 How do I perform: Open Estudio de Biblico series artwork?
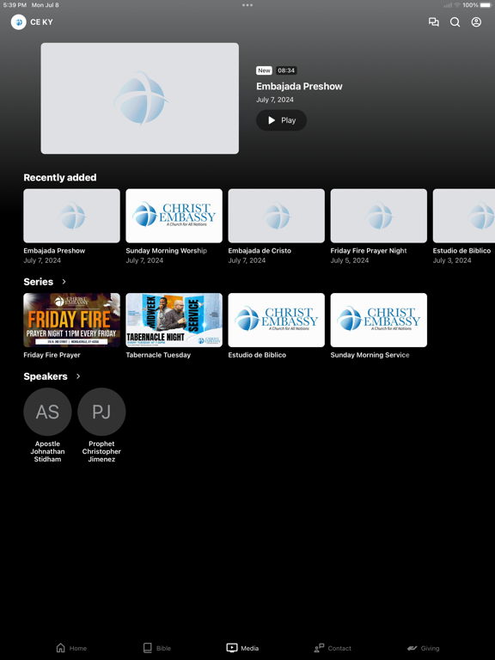click(276, 320)
